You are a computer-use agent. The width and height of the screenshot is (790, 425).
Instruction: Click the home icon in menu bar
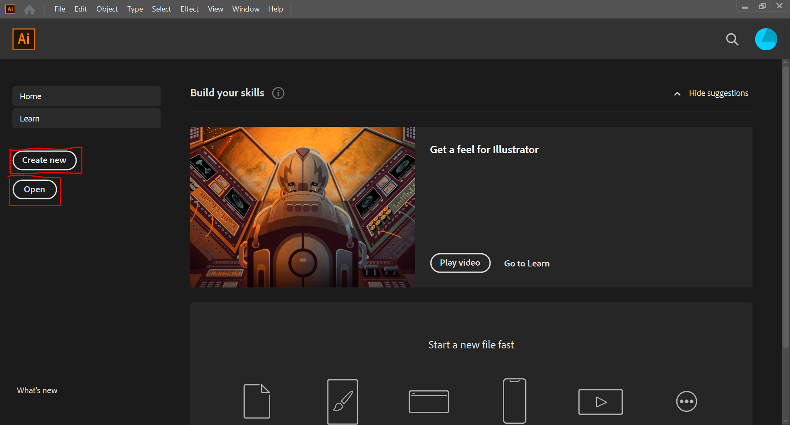(29, 9)
